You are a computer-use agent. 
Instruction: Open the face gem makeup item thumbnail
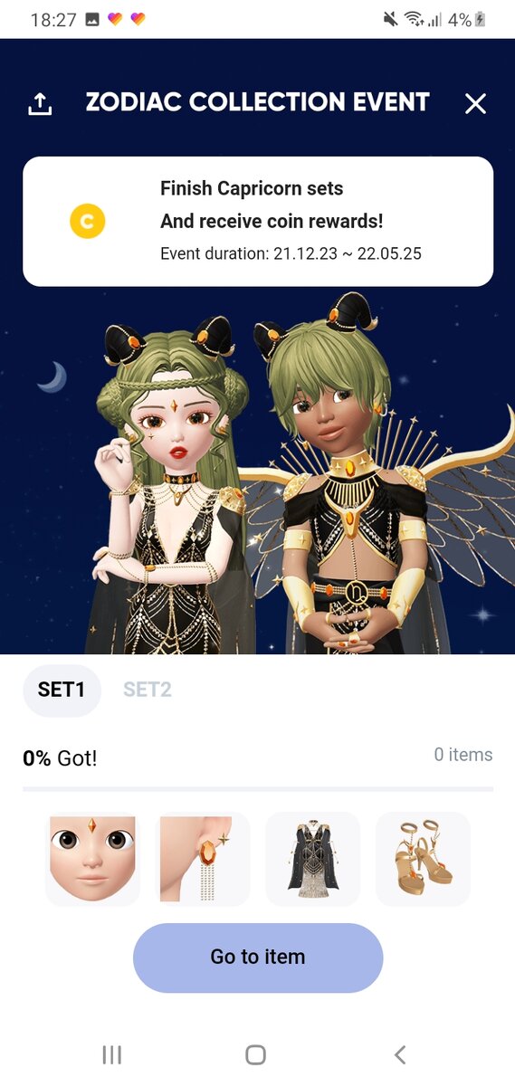[x=92, y=859]
